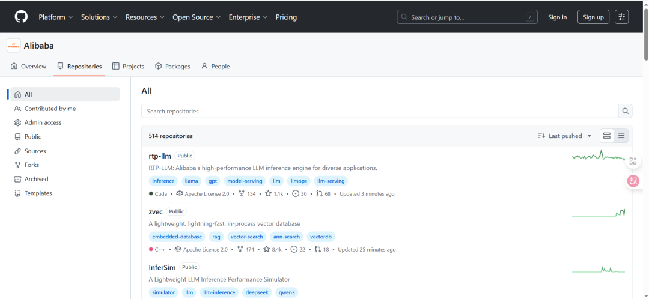The width and height of the screenshot is (649, 299).
Task: Focus the Search repositories input field
Action: 380,111
